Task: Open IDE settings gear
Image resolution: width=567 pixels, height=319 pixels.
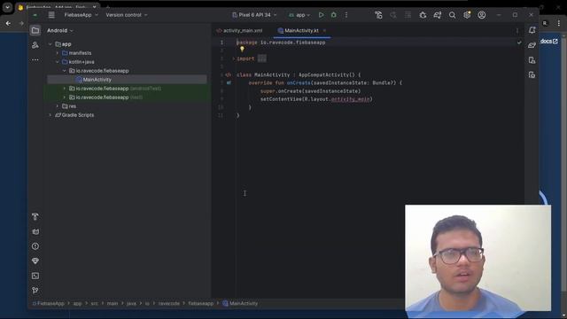Action: pyautogui.click(x=467, y=15)
